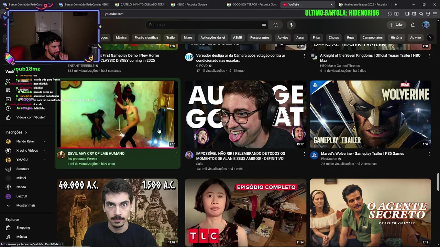Open the tab search icon in toolbar

(396, 14)
